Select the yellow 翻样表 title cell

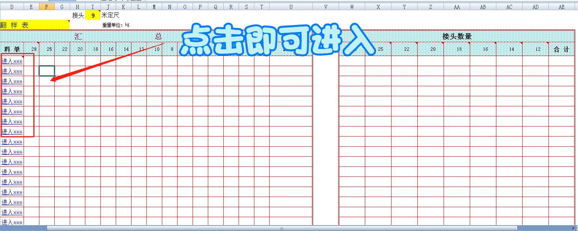[x=34, y=25]
